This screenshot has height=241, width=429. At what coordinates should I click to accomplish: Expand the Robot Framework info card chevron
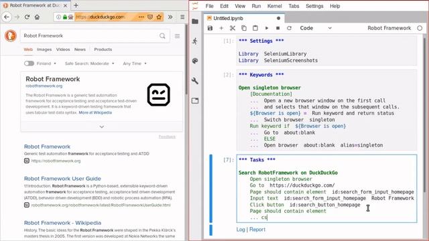[x=101, y=127]
